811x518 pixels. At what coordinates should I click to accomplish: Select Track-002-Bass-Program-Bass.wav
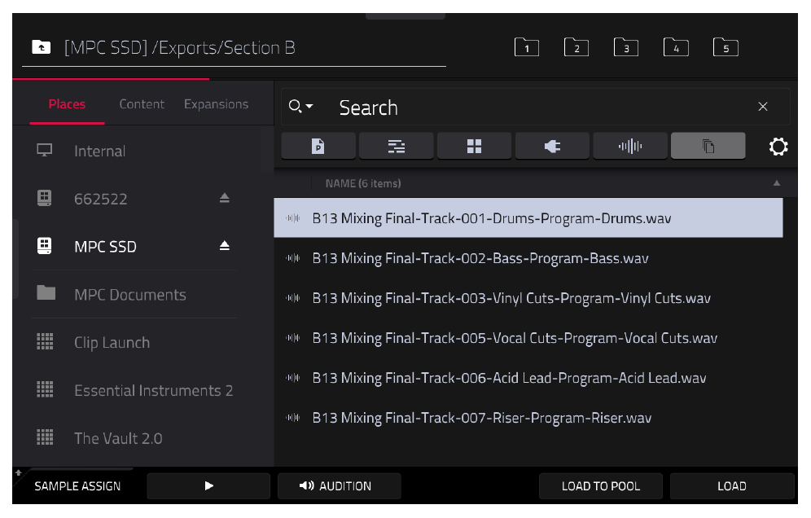(x=528, y=257)
